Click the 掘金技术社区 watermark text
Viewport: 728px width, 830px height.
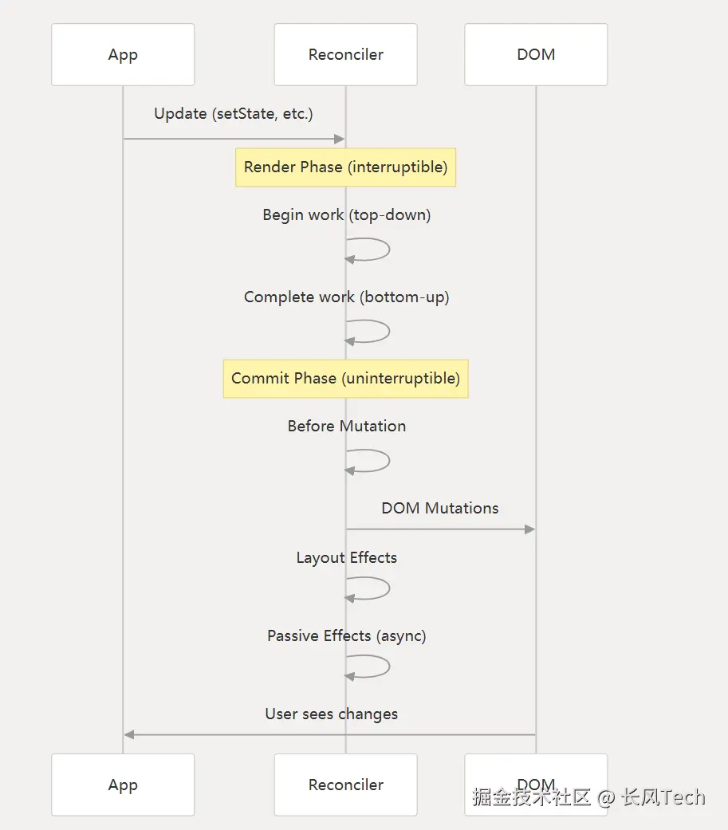point(531,797)
